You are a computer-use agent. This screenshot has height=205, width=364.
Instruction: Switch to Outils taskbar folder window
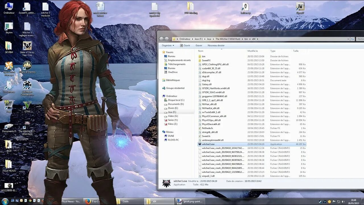coord(130,201)
